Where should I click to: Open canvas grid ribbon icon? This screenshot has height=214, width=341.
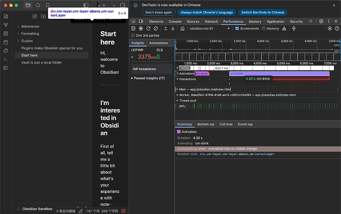(x=6, y=34)
